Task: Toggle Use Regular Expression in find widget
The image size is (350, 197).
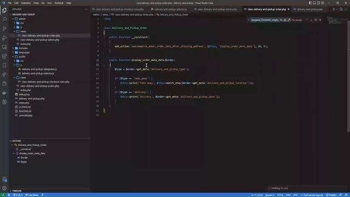Action: [289, 20]
